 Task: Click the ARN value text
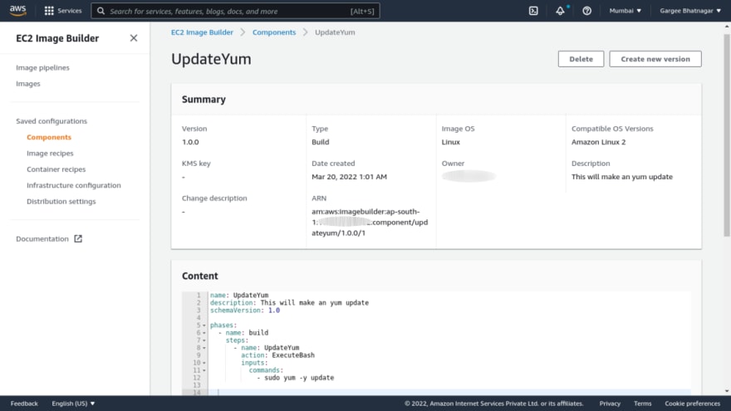(370, 223)
